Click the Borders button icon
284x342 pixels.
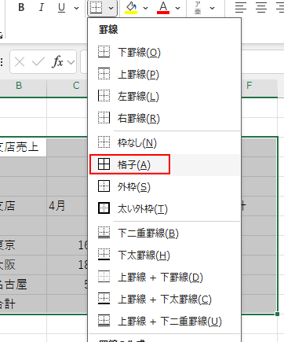(x=96, y=8)
